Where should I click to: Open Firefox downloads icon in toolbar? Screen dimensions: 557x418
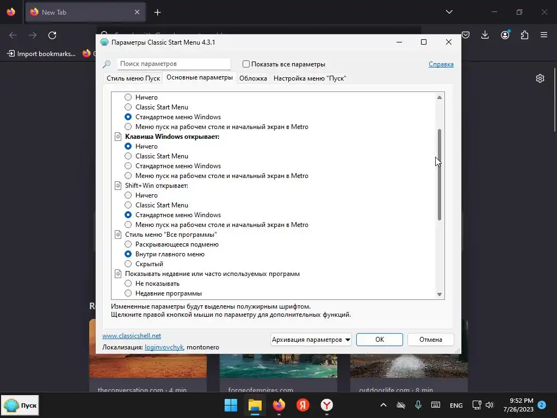(x=485, y=35)
